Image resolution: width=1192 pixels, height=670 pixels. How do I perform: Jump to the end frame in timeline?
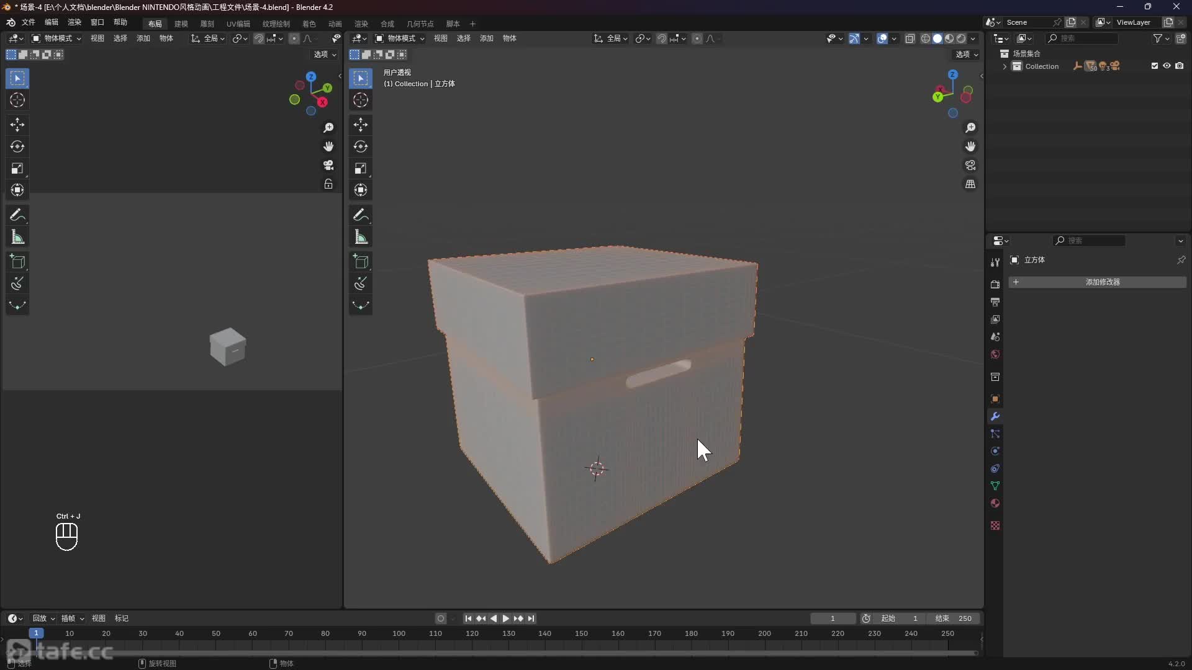coord(531,619)
